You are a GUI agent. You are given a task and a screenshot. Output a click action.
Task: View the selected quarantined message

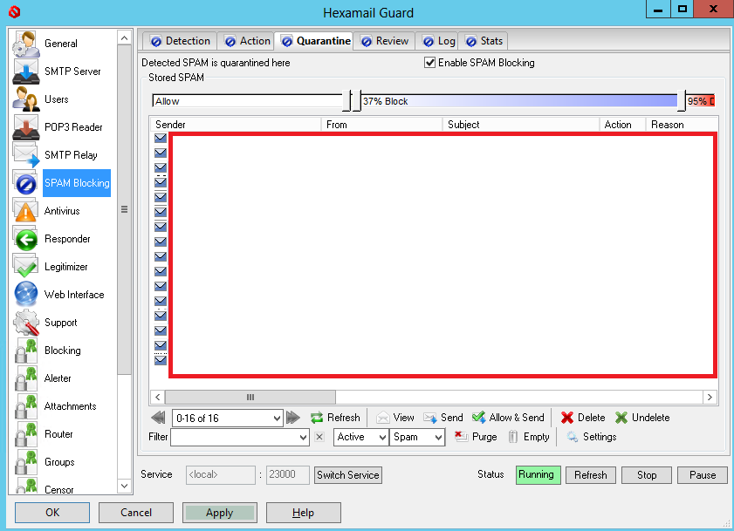[x=395, y=418]
